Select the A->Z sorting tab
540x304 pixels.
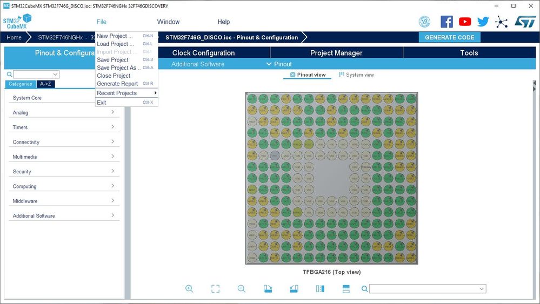(x=45, y=84)
